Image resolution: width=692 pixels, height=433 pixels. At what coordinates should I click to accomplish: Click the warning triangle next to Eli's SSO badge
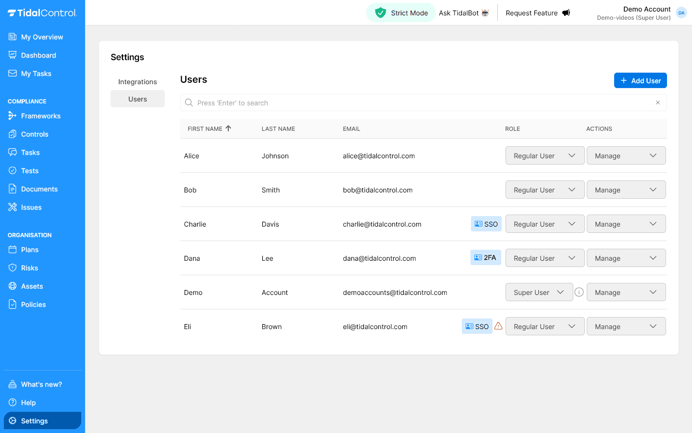pyautogui.click(x=498, y=326)
